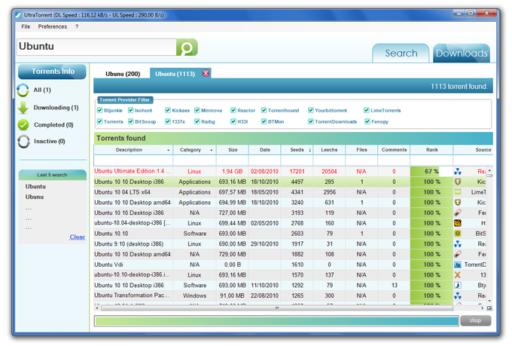The width and height of the screenshot is (512, 346).
Task: Click source icon of 729,00 MB row
Action: pyautogui.click(x=458, y=254)
